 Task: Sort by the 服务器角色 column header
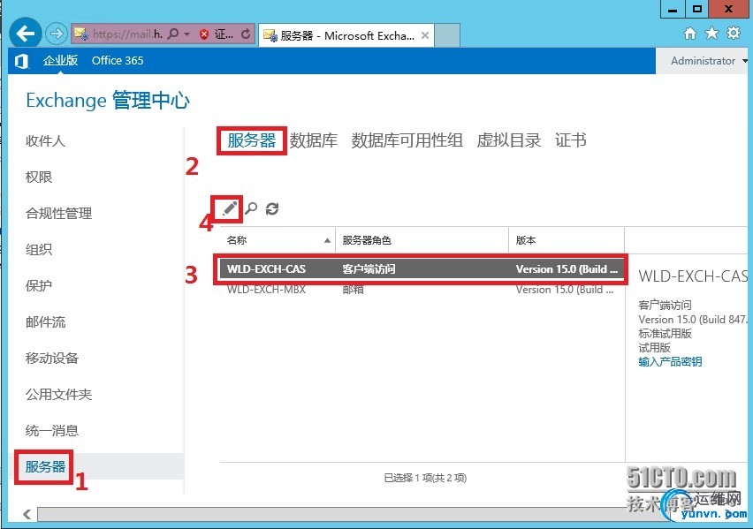pos(422,240)
